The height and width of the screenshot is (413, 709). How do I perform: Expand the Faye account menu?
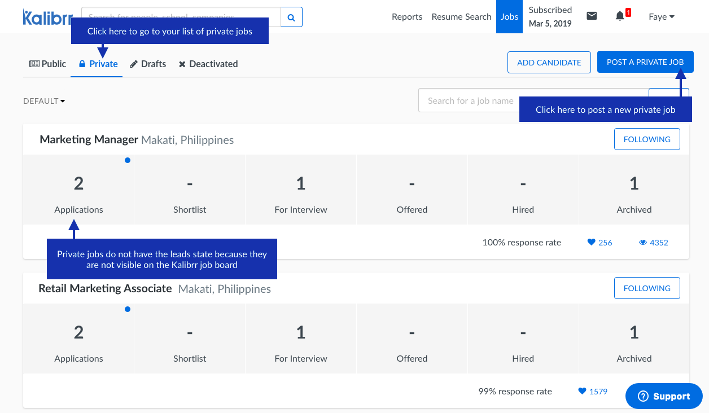(x=662, y=17)
